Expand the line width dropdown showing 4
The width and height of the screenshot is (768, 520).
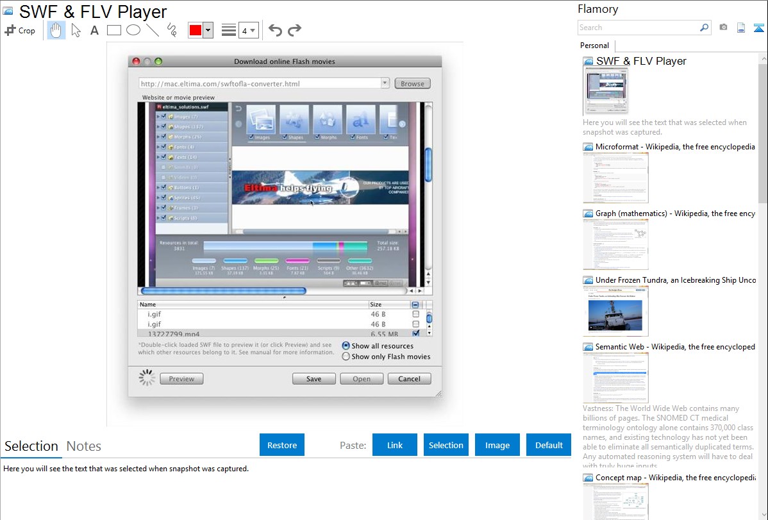pos(248,30)
